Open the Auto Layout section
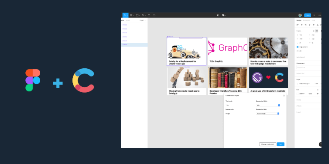Screen dimensions: 329x164 (300, 57)
